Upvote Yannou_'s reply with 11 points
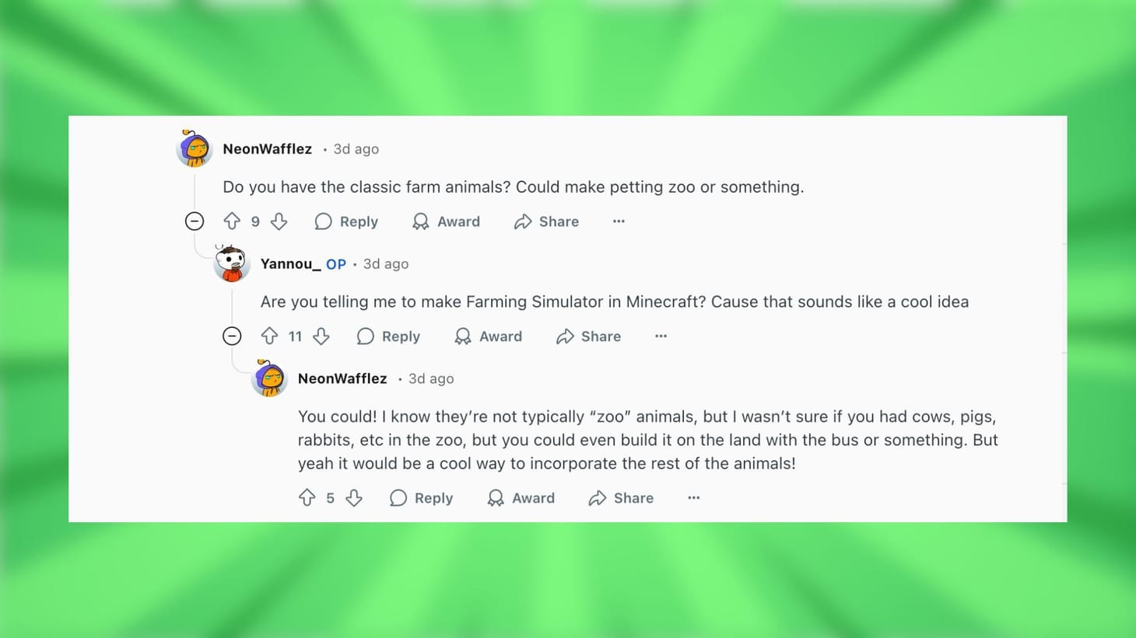This screenshot has width=1136, height=638. click(269, 335)
